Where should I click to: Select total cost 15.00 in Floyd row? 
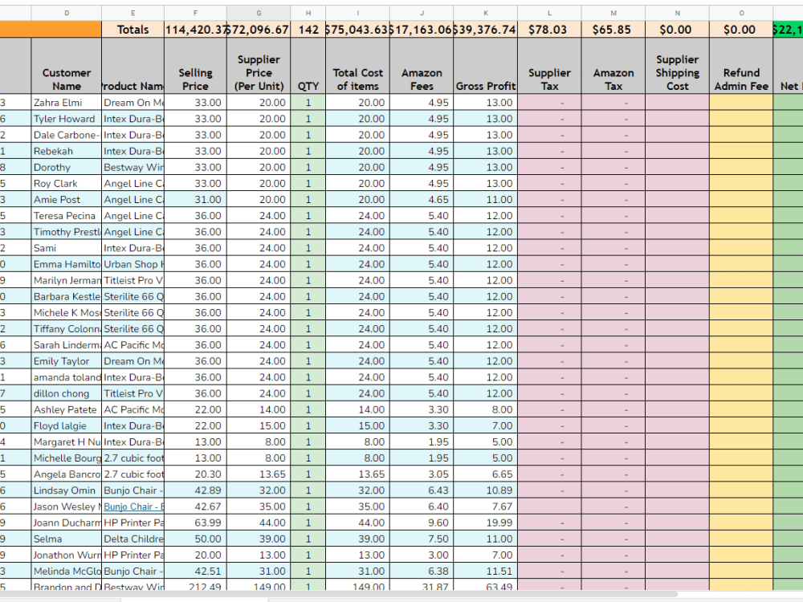(357, 426)
